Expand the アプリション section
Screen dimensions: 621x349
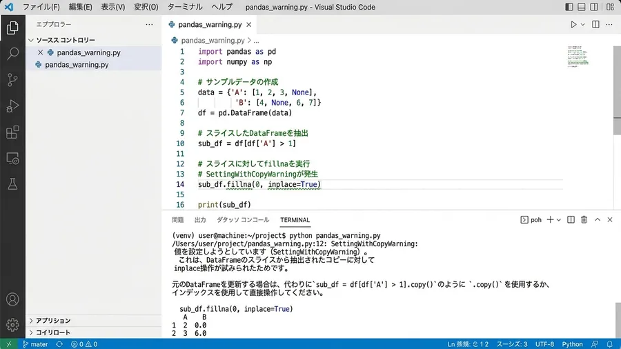point(53,321)
